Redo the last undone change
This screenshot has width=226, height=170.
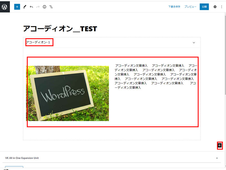pos(38,7)
